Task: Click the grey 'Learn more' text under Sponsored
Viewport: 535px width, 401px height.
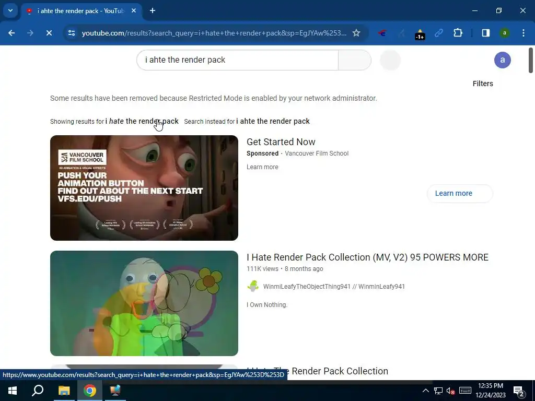Action: point(262,167)
